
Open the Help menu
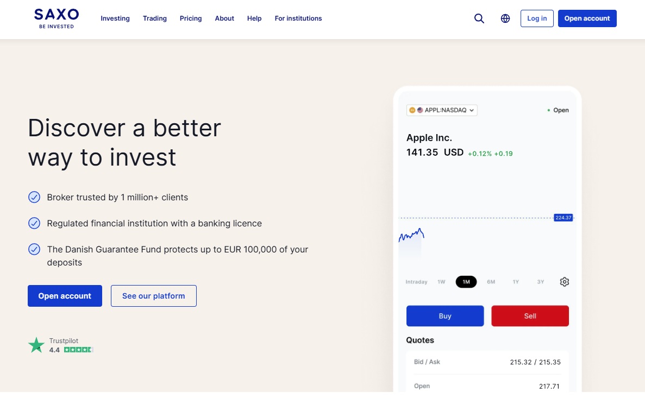(x=254, y=18)
